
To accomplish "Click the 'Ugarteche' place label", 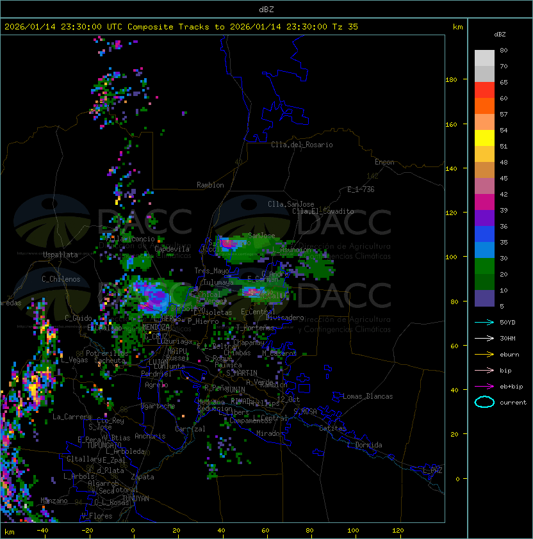I will click(x=158, y=406).
